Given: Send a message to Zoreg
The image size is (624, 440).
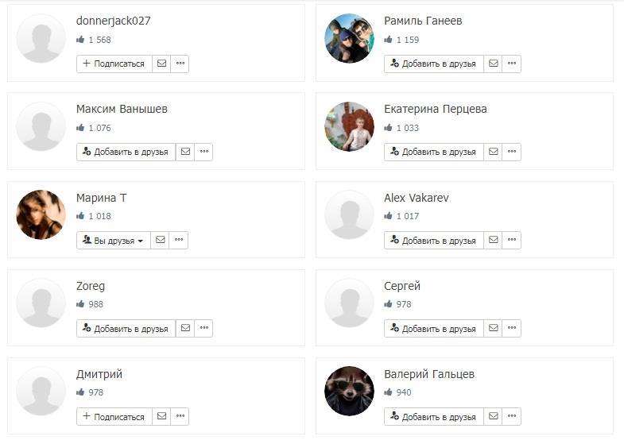Looking at the screenshot, I should [185, 328].
